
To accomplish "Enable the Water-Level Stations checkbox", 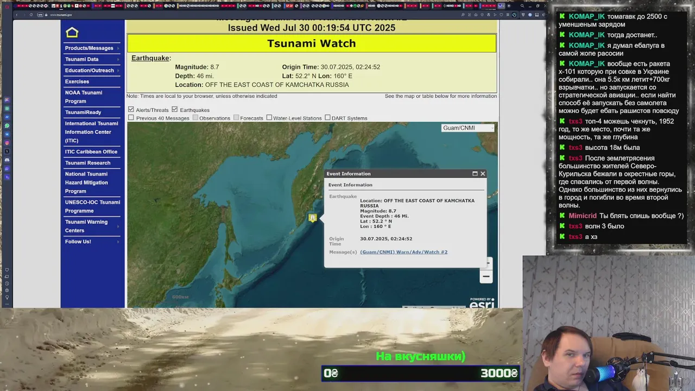I will pyautogui.click(x=269, y=118).
